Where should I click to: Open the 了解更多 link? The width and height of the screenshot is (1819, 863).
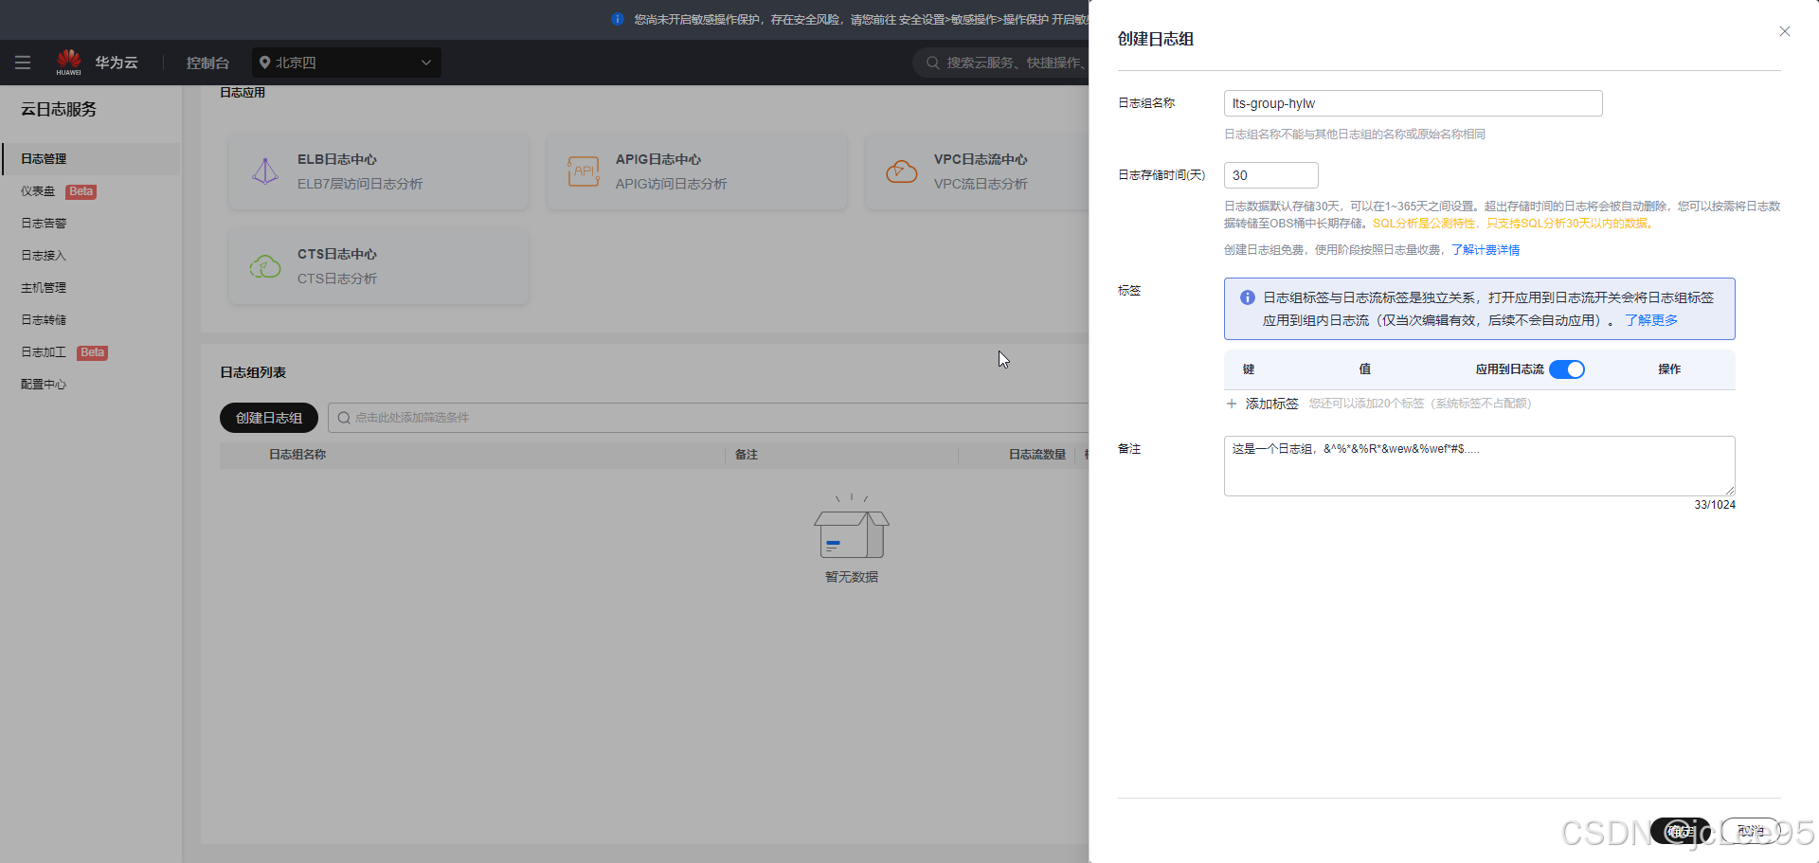[x=1651, y=320]
